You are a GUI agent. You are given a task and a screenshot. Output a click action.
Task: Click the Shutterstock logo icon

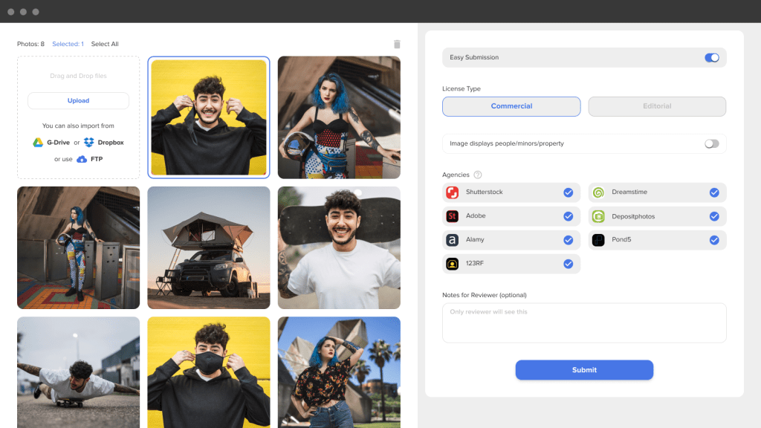tap(452, 192)
